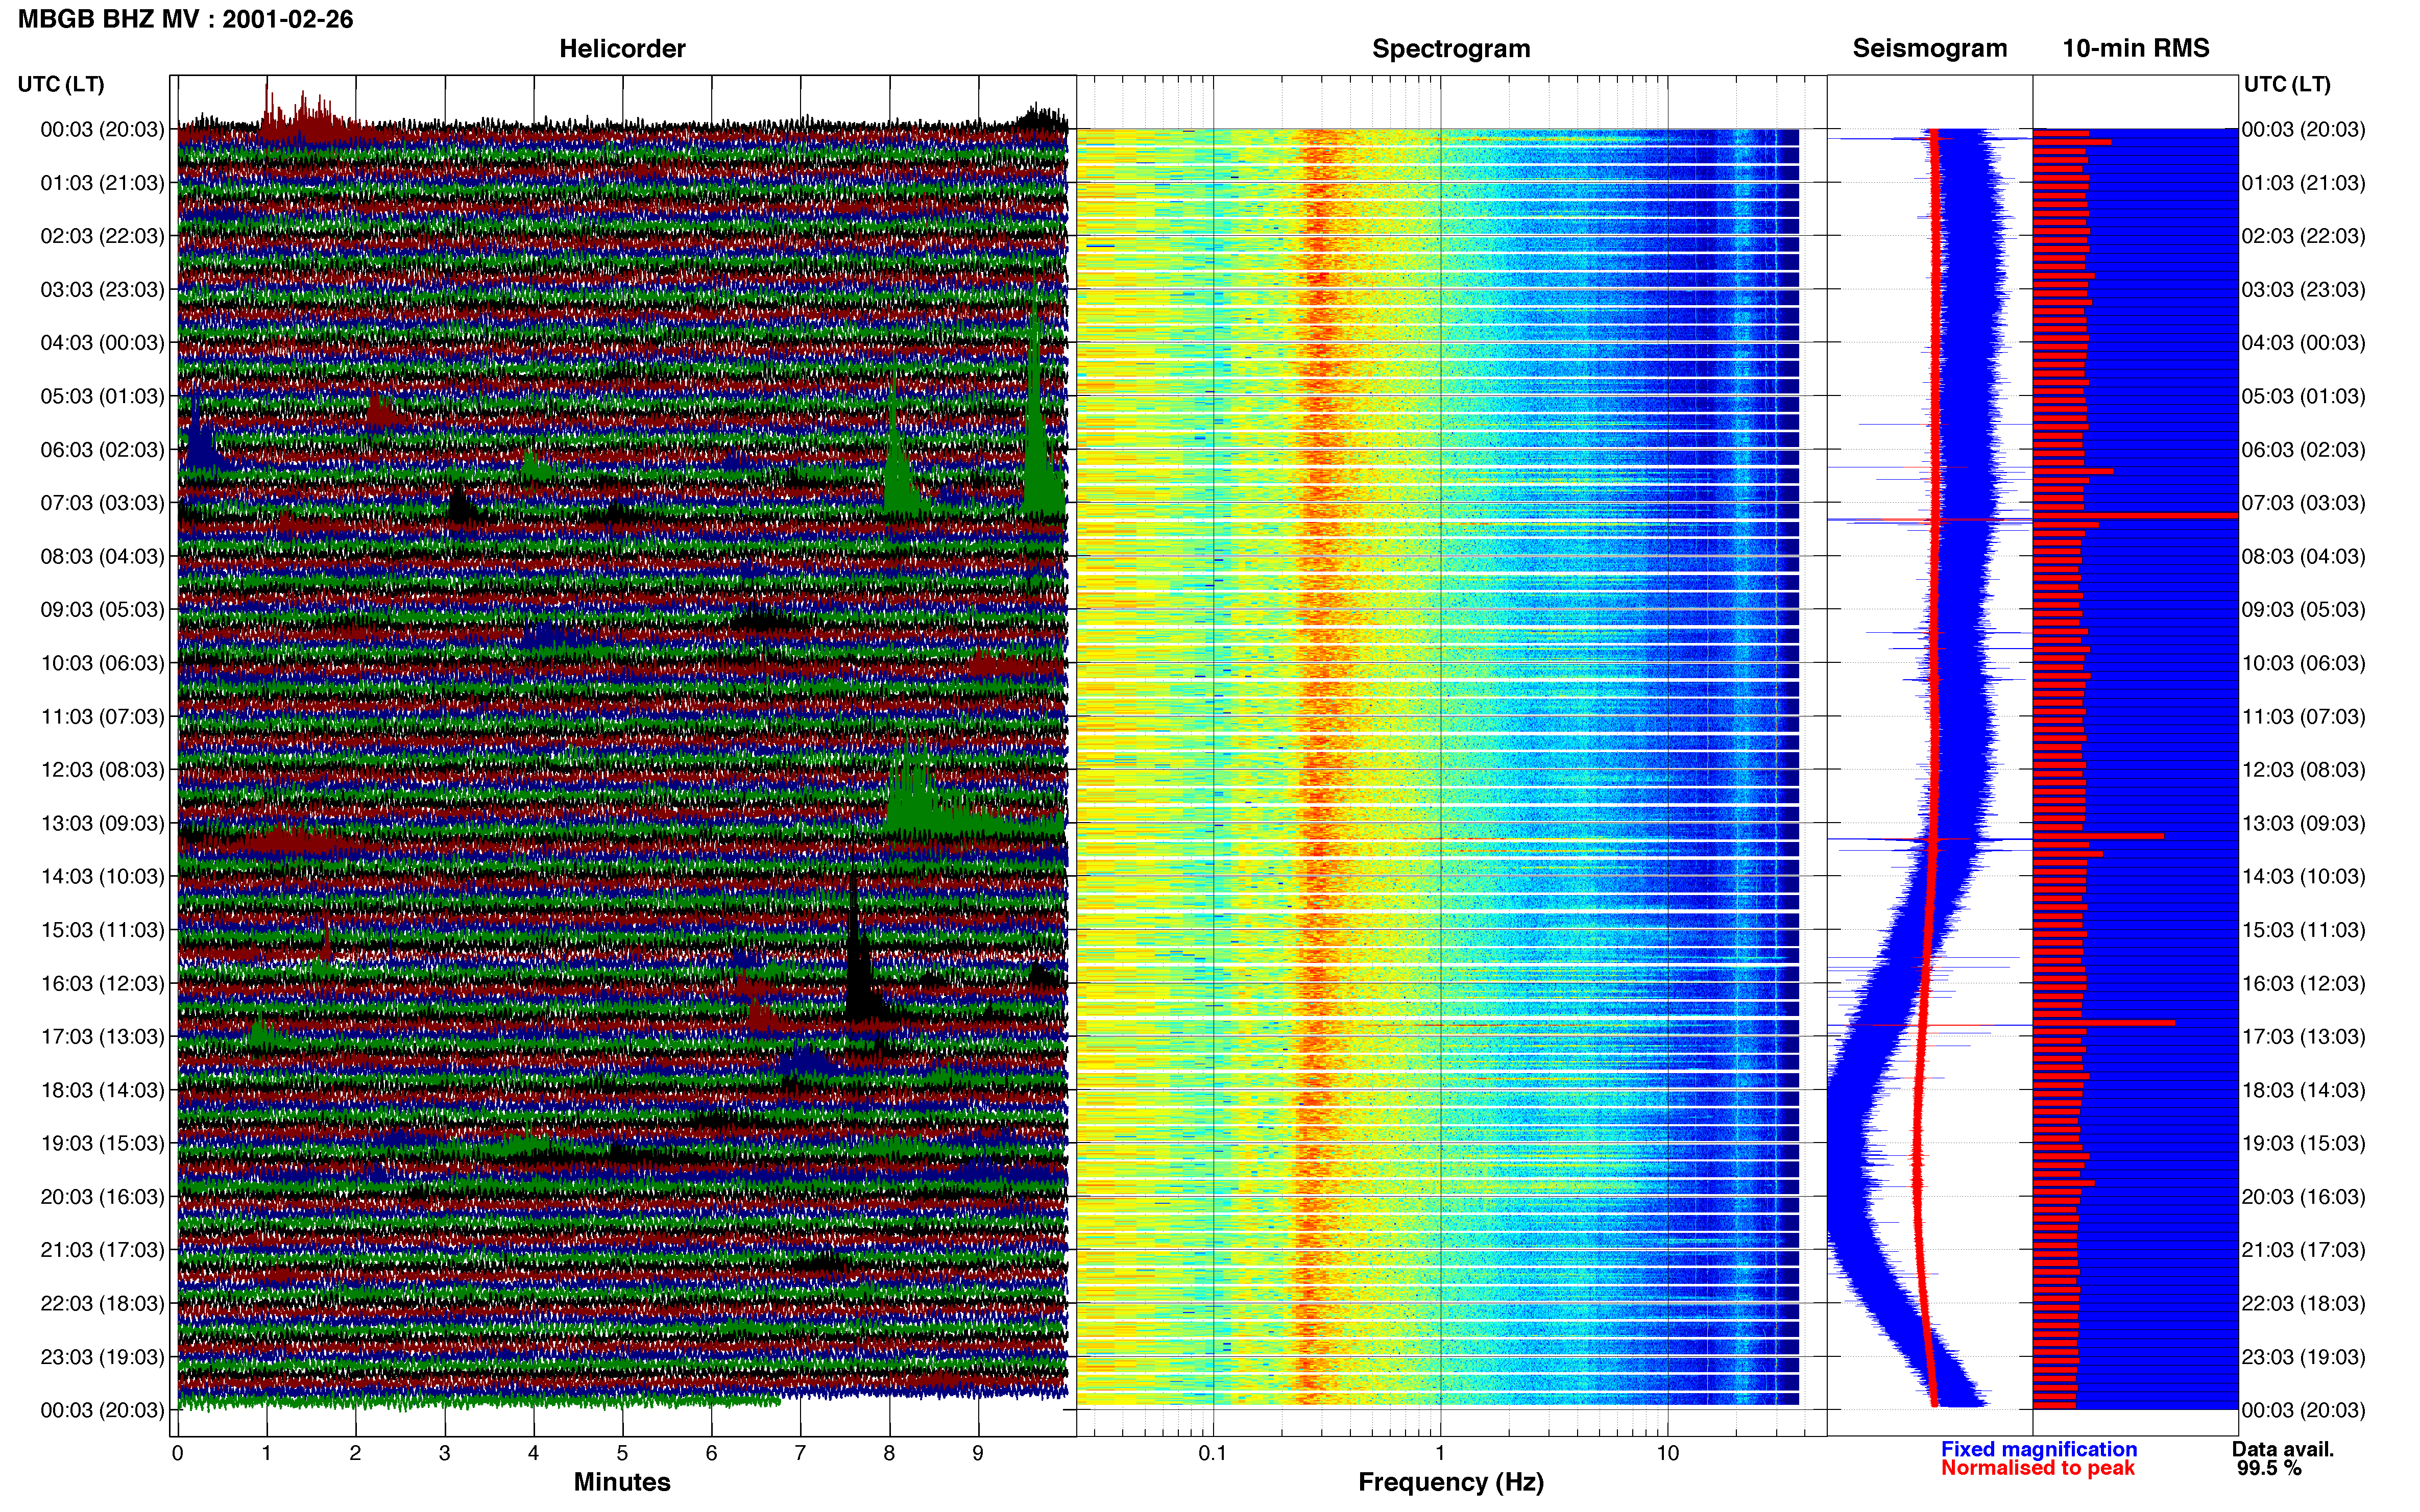Screen dimensions: 2420x1512
Task: Click 09:03 (05:03) label left of Helicorder
Action: tap(102, 610)
